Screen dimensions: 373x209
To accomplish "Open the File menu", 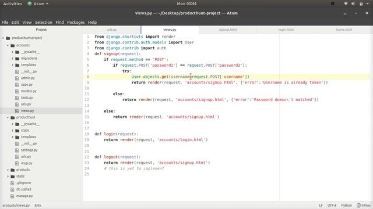I will tap(5, 22).
